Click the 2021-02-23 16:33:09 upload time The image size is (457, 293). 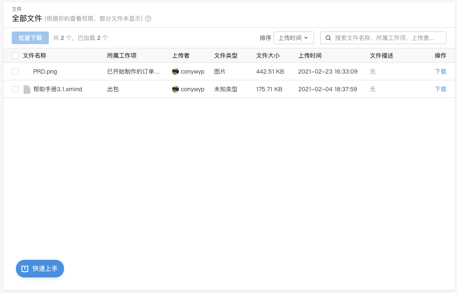click(x=328, y=71)
